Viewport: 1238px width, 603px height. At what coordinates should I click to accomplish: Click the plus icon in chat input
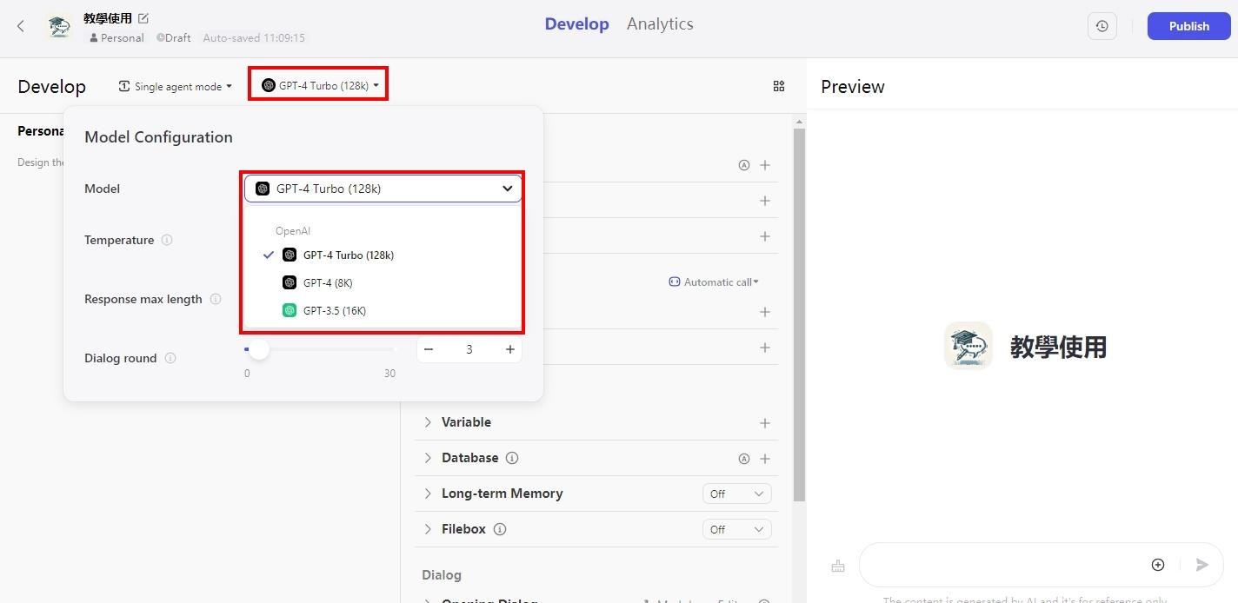[x=1157, y=565]
